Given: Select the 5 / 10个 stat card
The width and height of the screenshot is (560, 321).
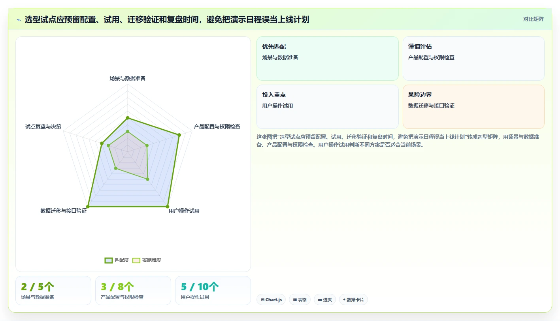Looking at the screenshot, I should point(213,291).
